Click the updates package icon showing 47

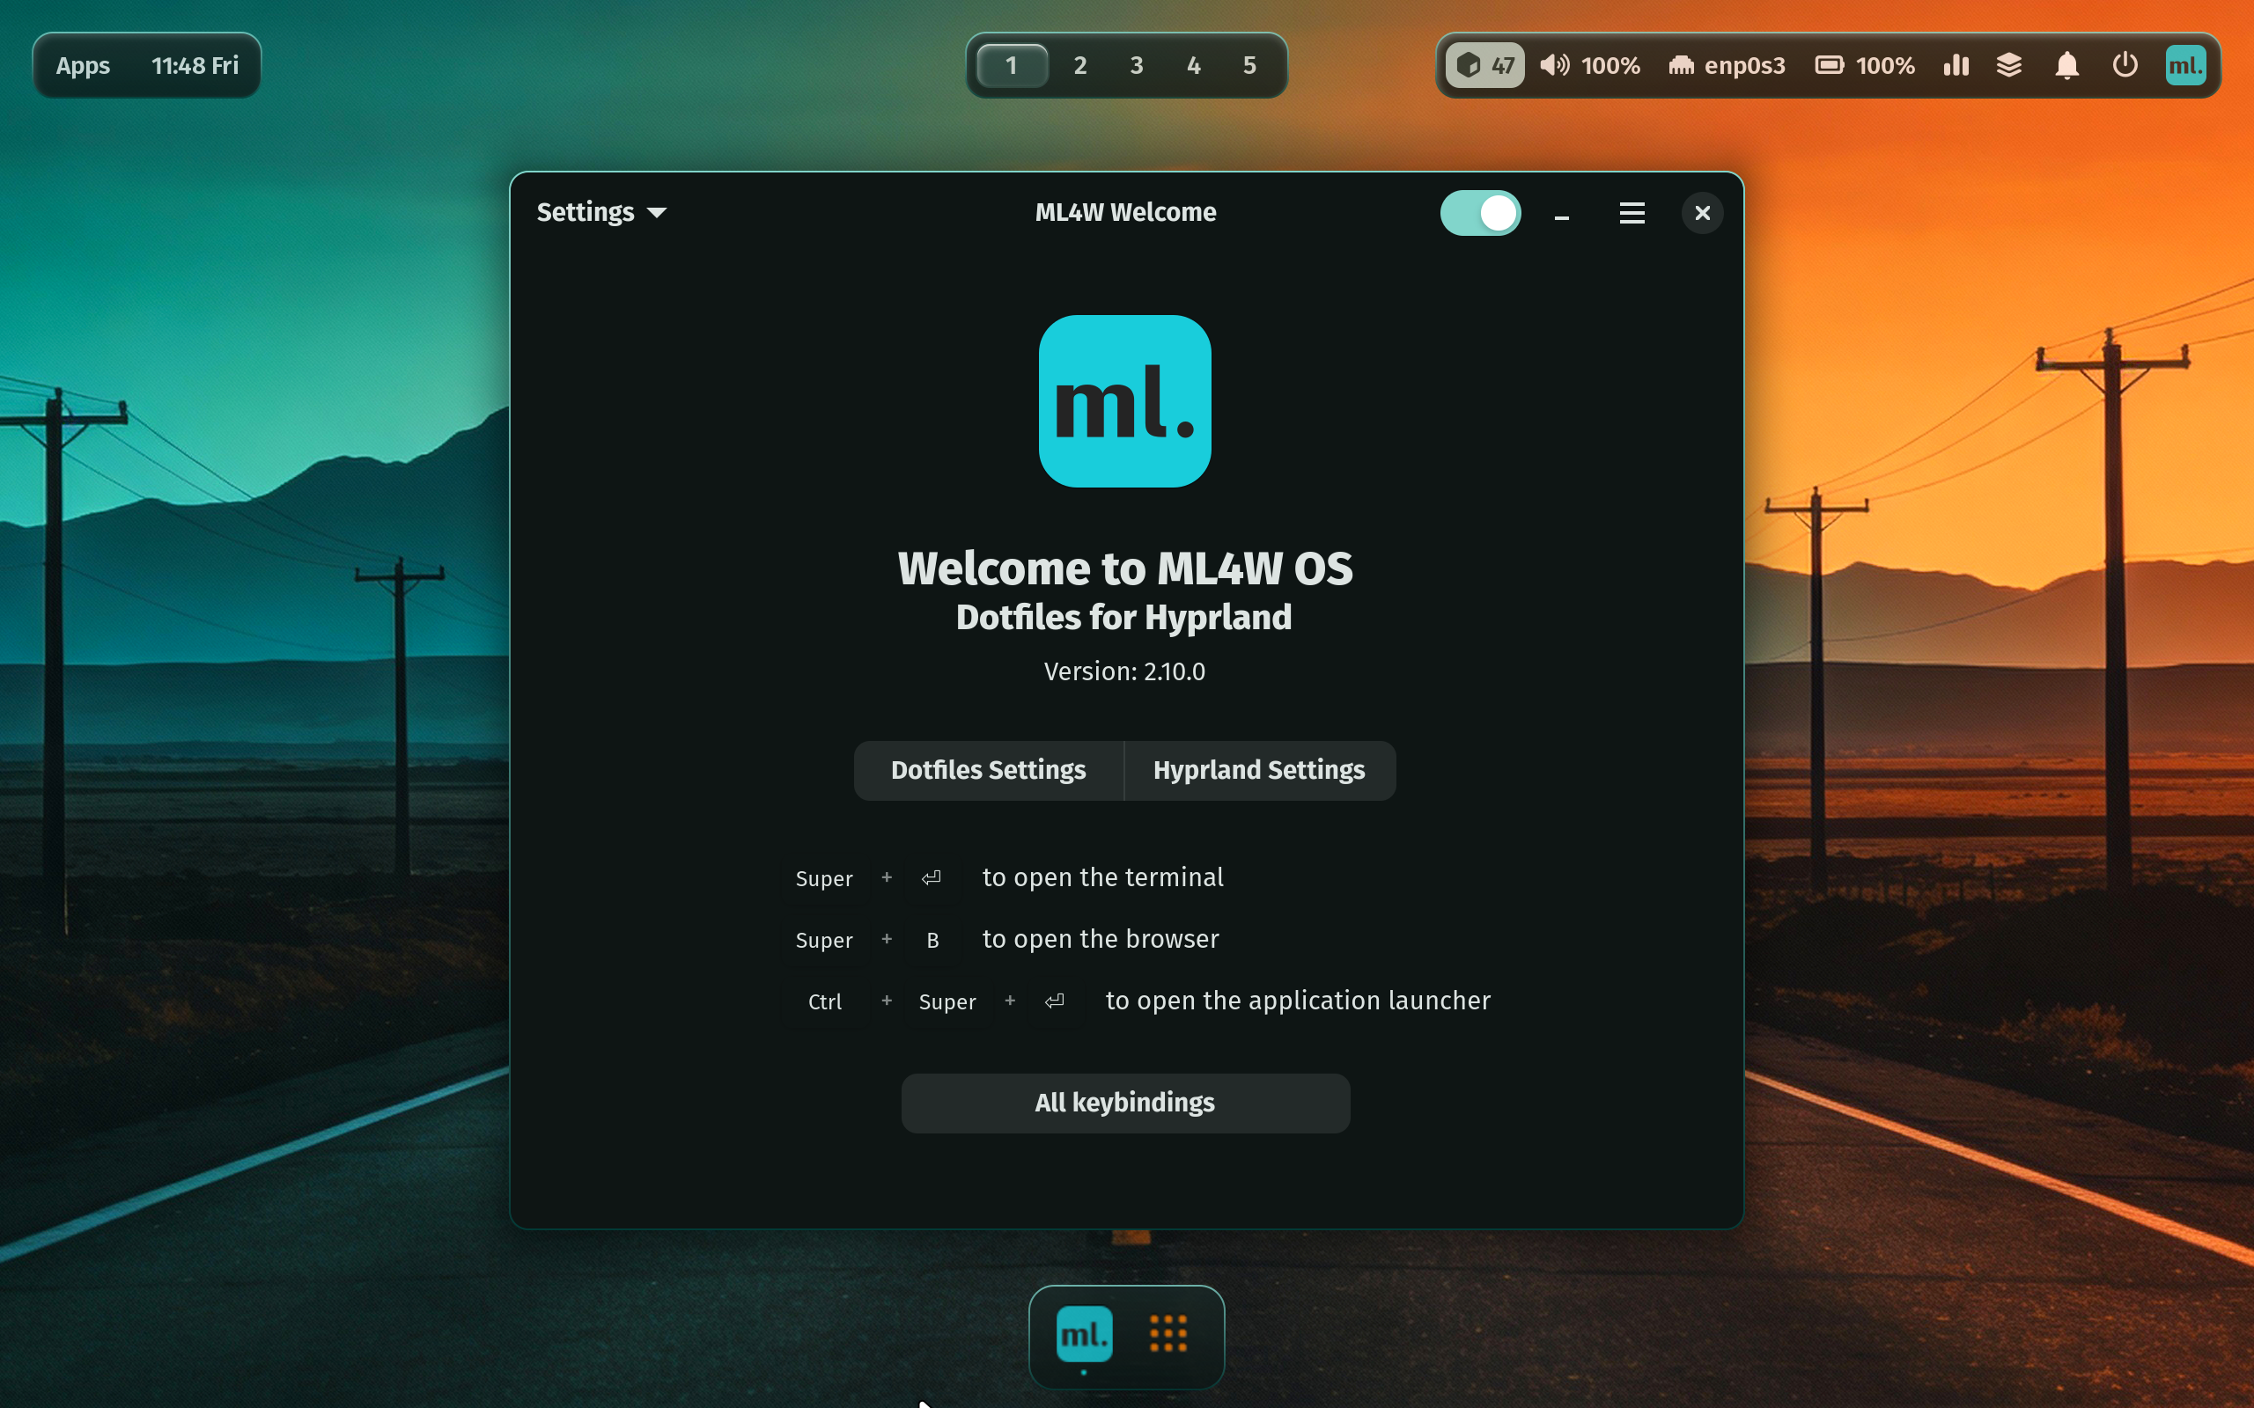click(x=1484, y=65)
